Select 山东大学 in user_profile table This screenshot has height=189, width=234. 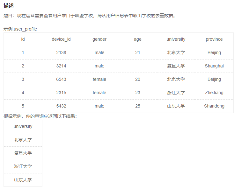[176, 106]
